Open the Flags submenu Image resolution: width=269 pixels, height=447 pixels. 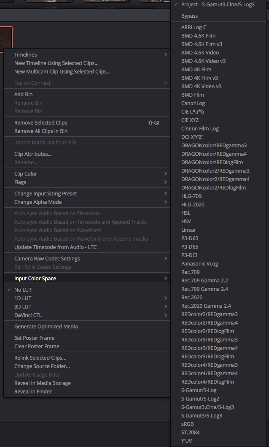coord(20,182)
